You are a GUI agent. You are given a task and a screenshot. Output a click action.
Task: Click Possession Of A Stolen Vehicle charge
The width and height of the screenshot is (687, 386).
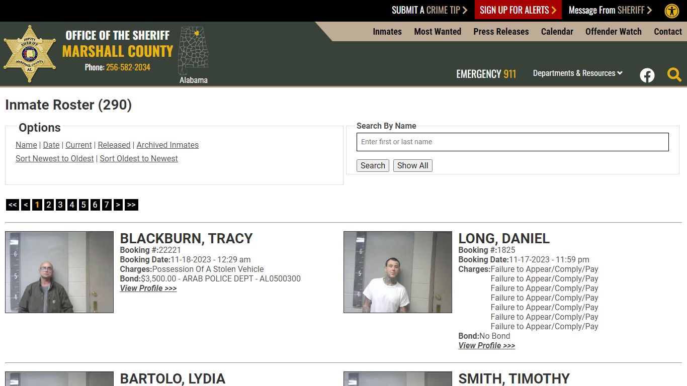(x=208, y=269)
